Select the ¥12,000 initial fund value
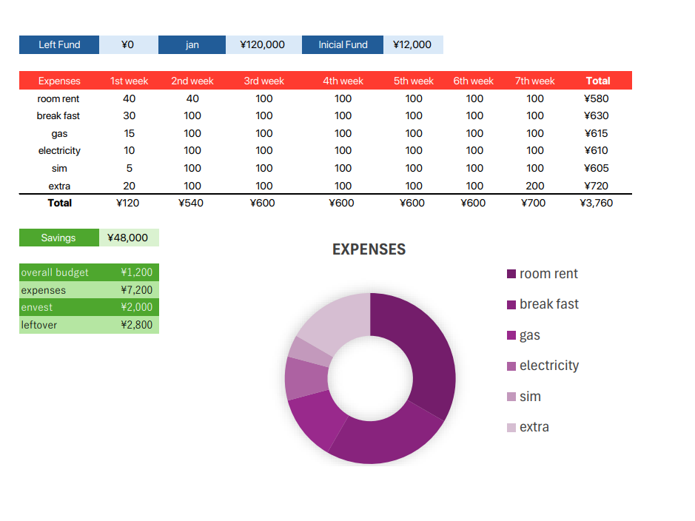The image size is (695, 521). click(x=412, y=44)
